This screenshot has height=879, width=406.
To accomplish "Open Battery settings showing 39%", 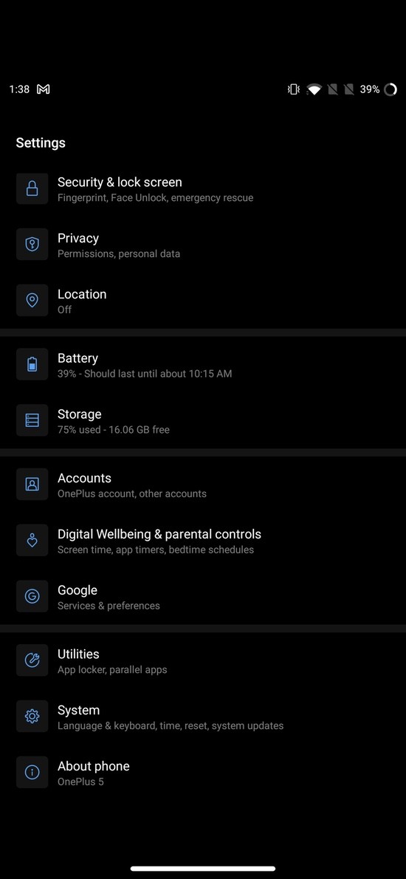I will click(203, 365).
